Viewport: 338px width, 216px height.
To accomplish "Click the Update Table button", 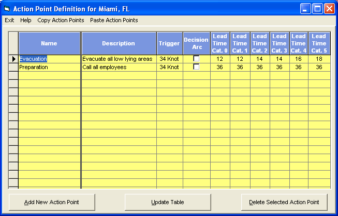I will tap(168, 202).
